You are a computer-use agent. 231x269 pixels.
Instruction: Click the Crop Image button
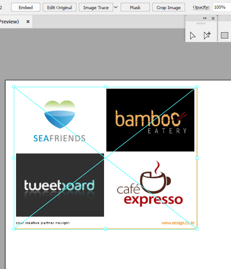[169, 7]
